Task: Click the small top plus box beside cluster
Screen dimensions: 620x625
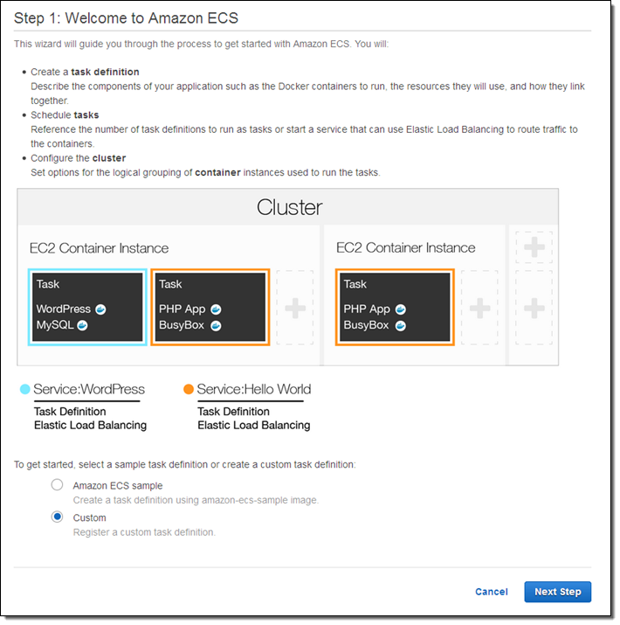Action: click(x=534, y=247)
